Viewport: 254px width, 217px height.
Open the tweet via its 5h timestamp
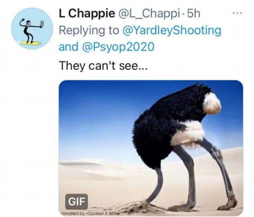pyautogui.click(x=194, y=13)
